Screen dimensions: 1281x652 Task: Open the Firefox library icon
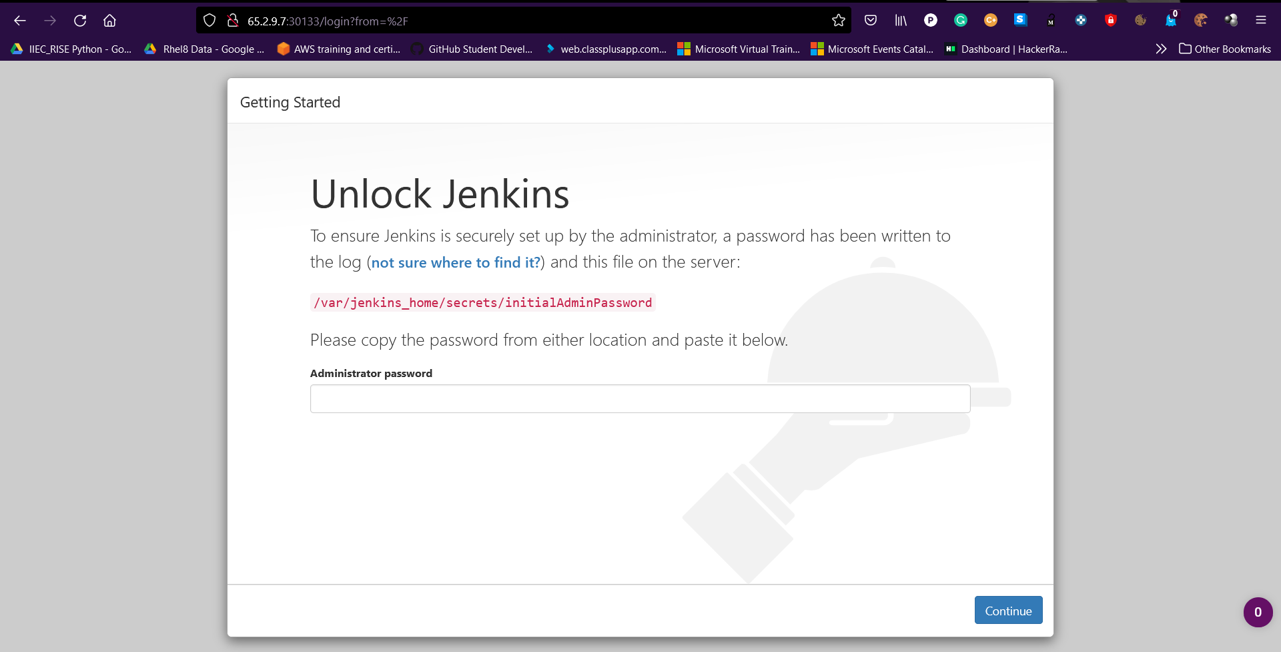click(900, 21)
